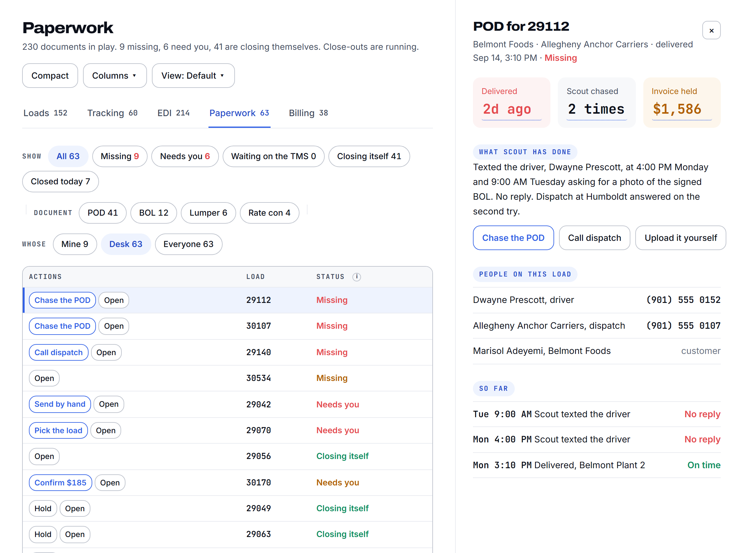Show only Mine 9 documents
The image size is (738, 553).
point(75,244)
